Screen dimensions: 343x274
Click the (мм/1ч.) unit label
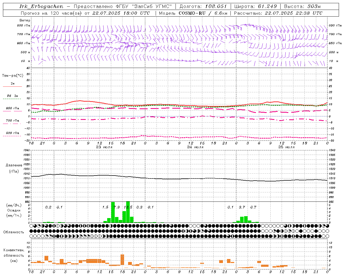[14, 215]
